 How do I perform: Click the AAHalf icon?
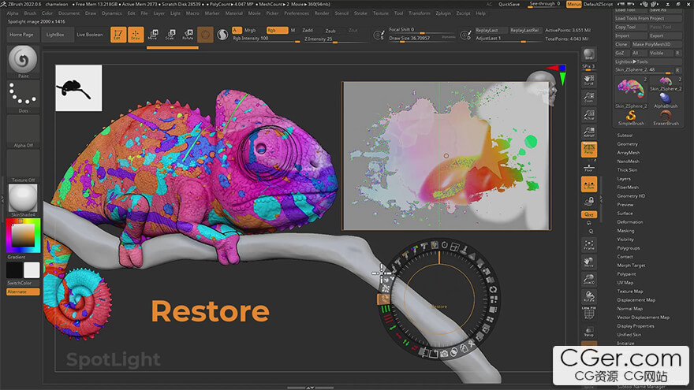click(x=588, y=132)
